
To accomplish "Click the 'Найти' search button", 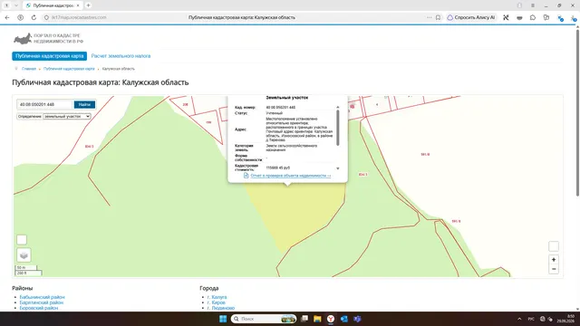I will pyautogui.click(x=84, y=105).
